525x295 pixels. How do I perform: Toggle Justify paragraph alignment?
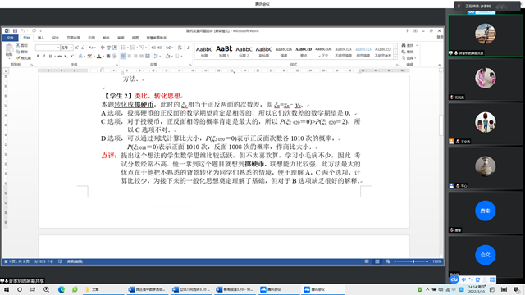point(142,57)
